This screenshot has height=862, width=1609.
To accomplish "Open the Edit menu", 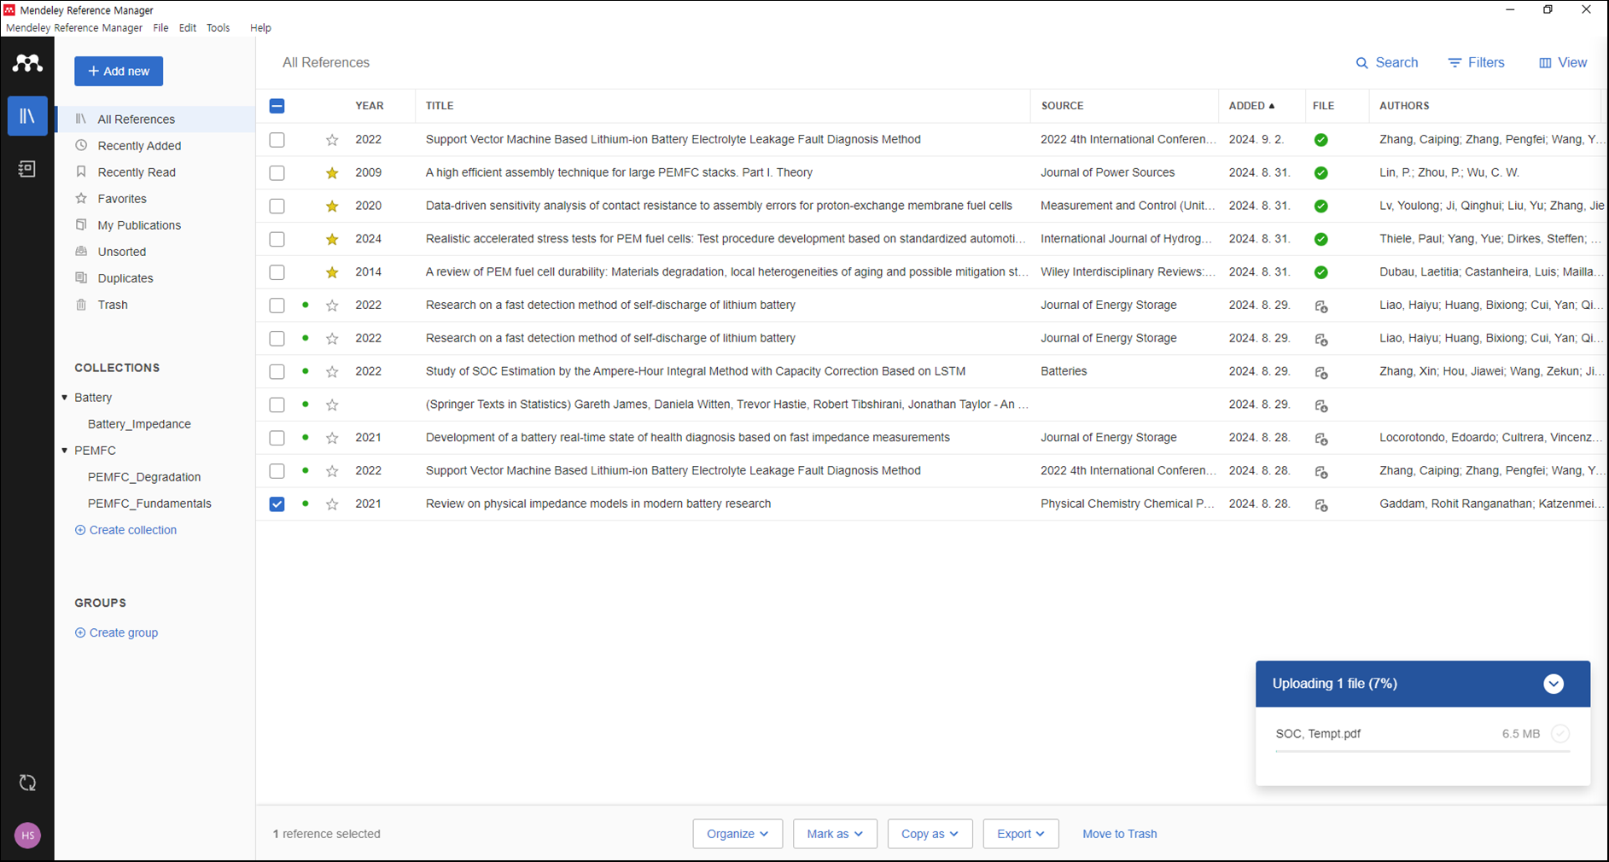I will pos(188,28).
